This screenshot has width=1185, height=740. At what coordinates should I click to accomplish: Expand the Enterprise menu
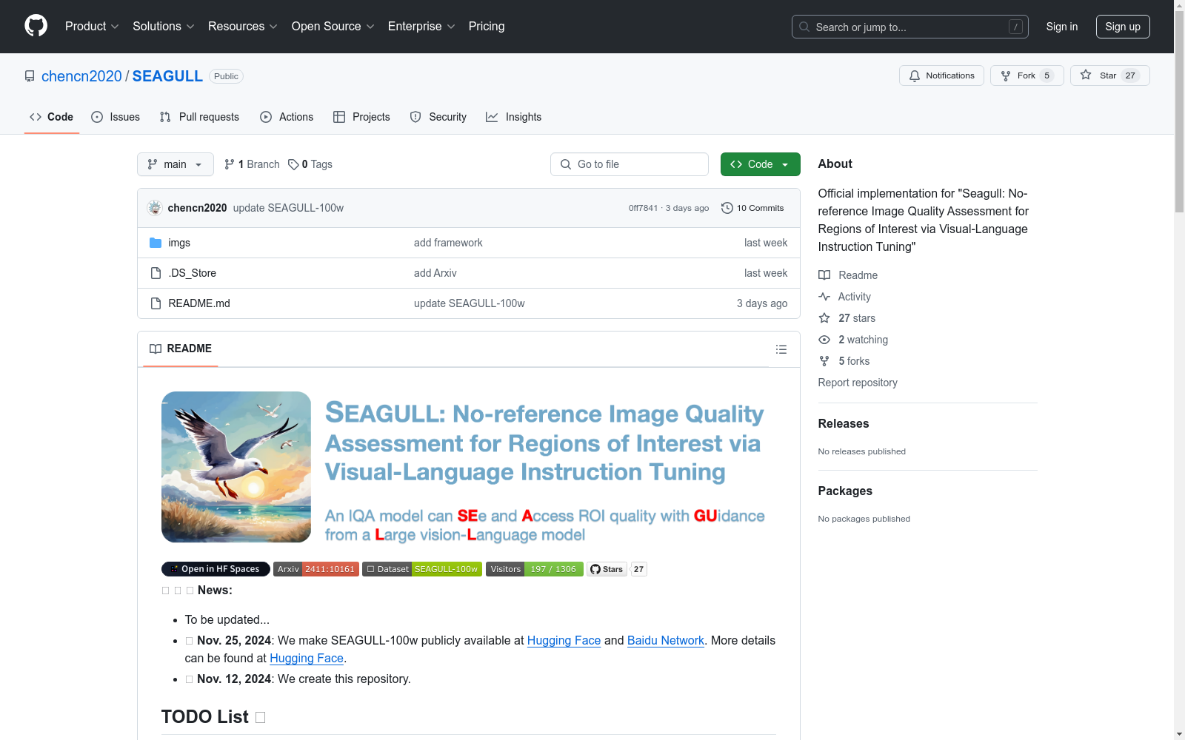coord(421,26)
